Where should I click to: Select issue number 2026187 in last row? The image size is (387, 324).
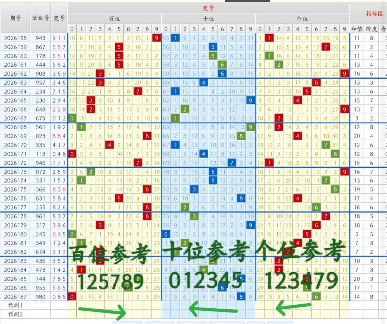click(15, 297)
